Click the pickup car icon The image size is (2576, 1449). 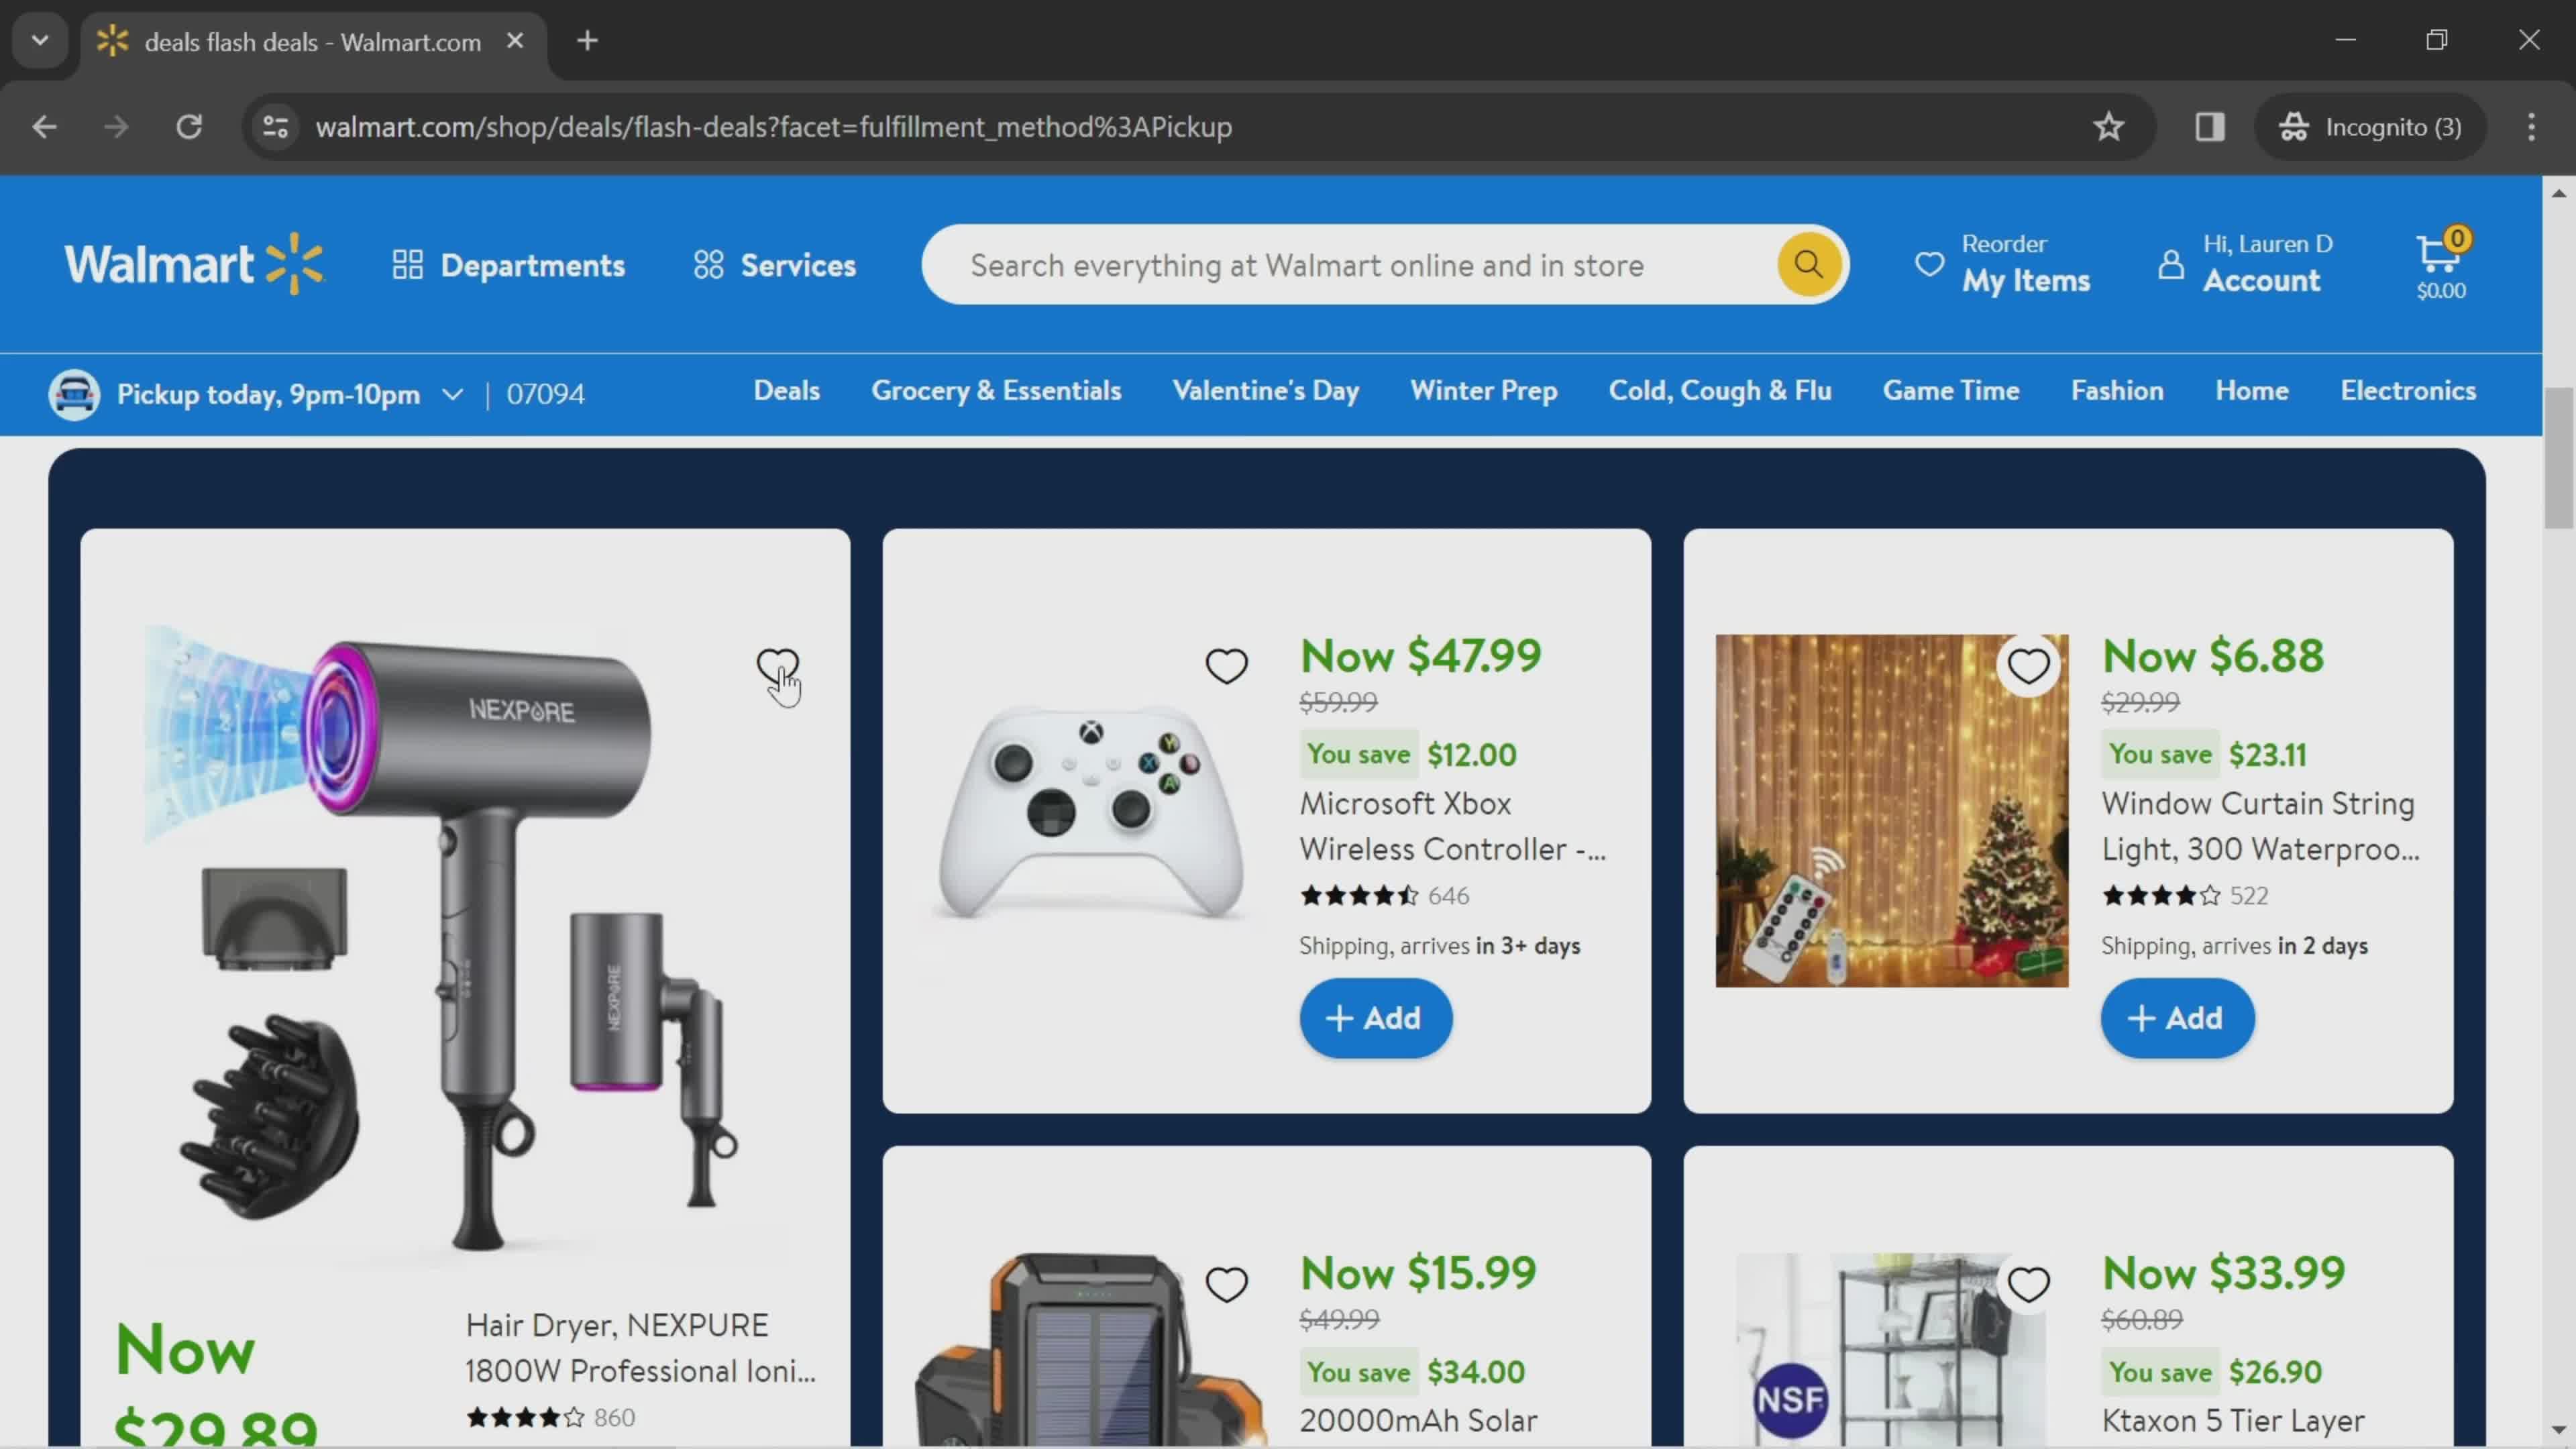[74, 394]
